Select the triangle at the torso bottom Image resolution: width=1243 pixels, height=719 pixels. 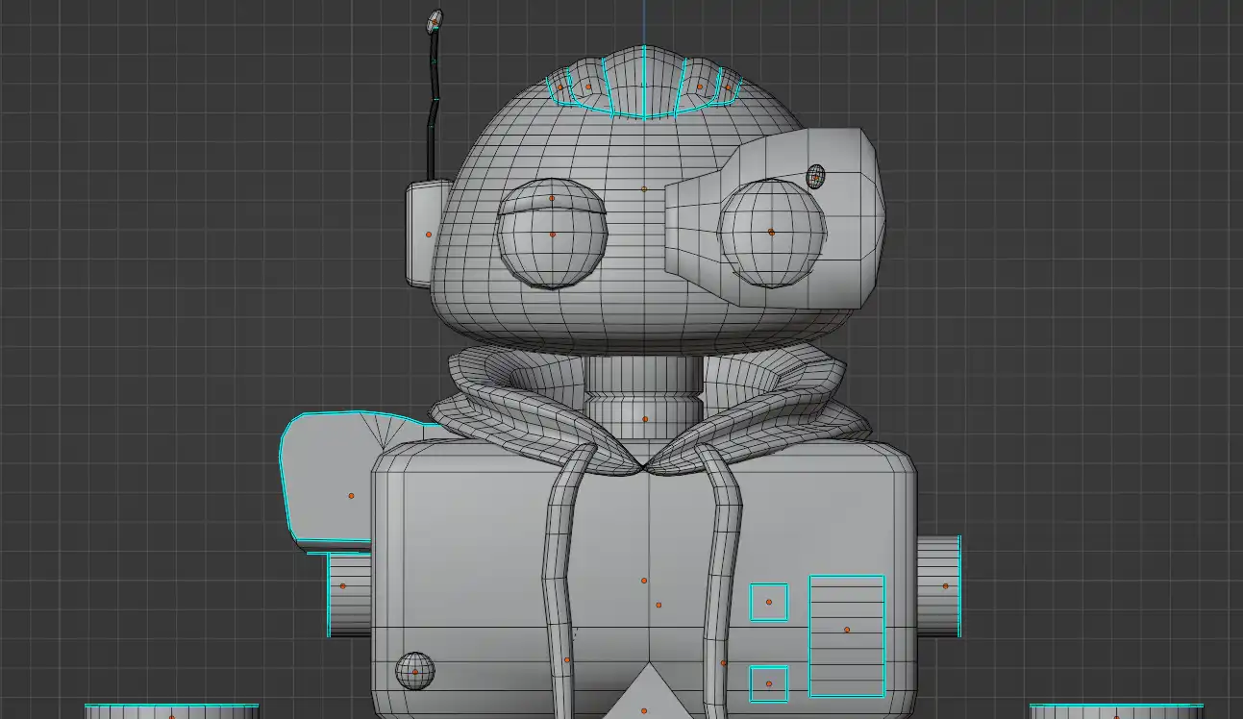(x=643, y=697)
